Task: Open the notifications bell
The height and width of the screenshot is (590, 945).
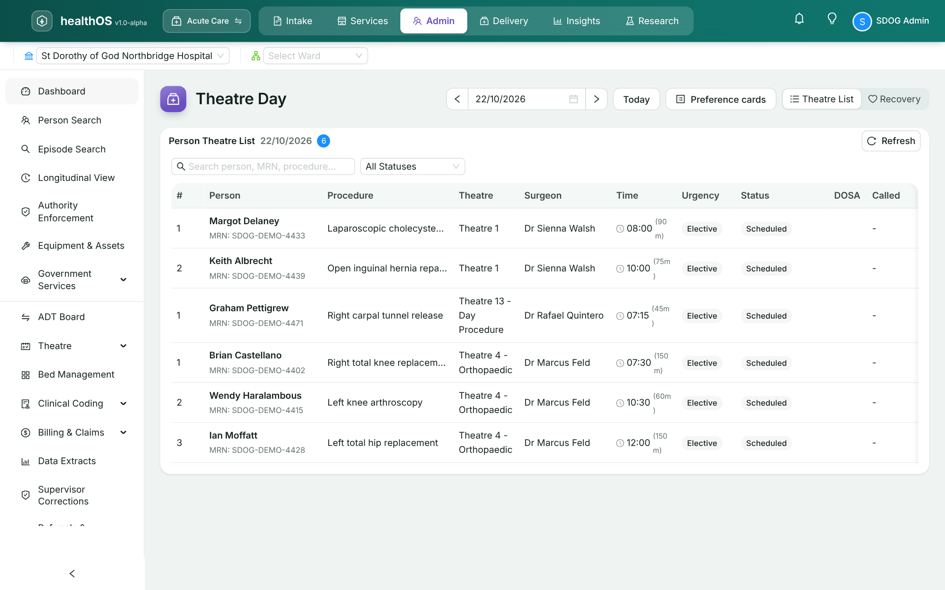Action: 799,19
